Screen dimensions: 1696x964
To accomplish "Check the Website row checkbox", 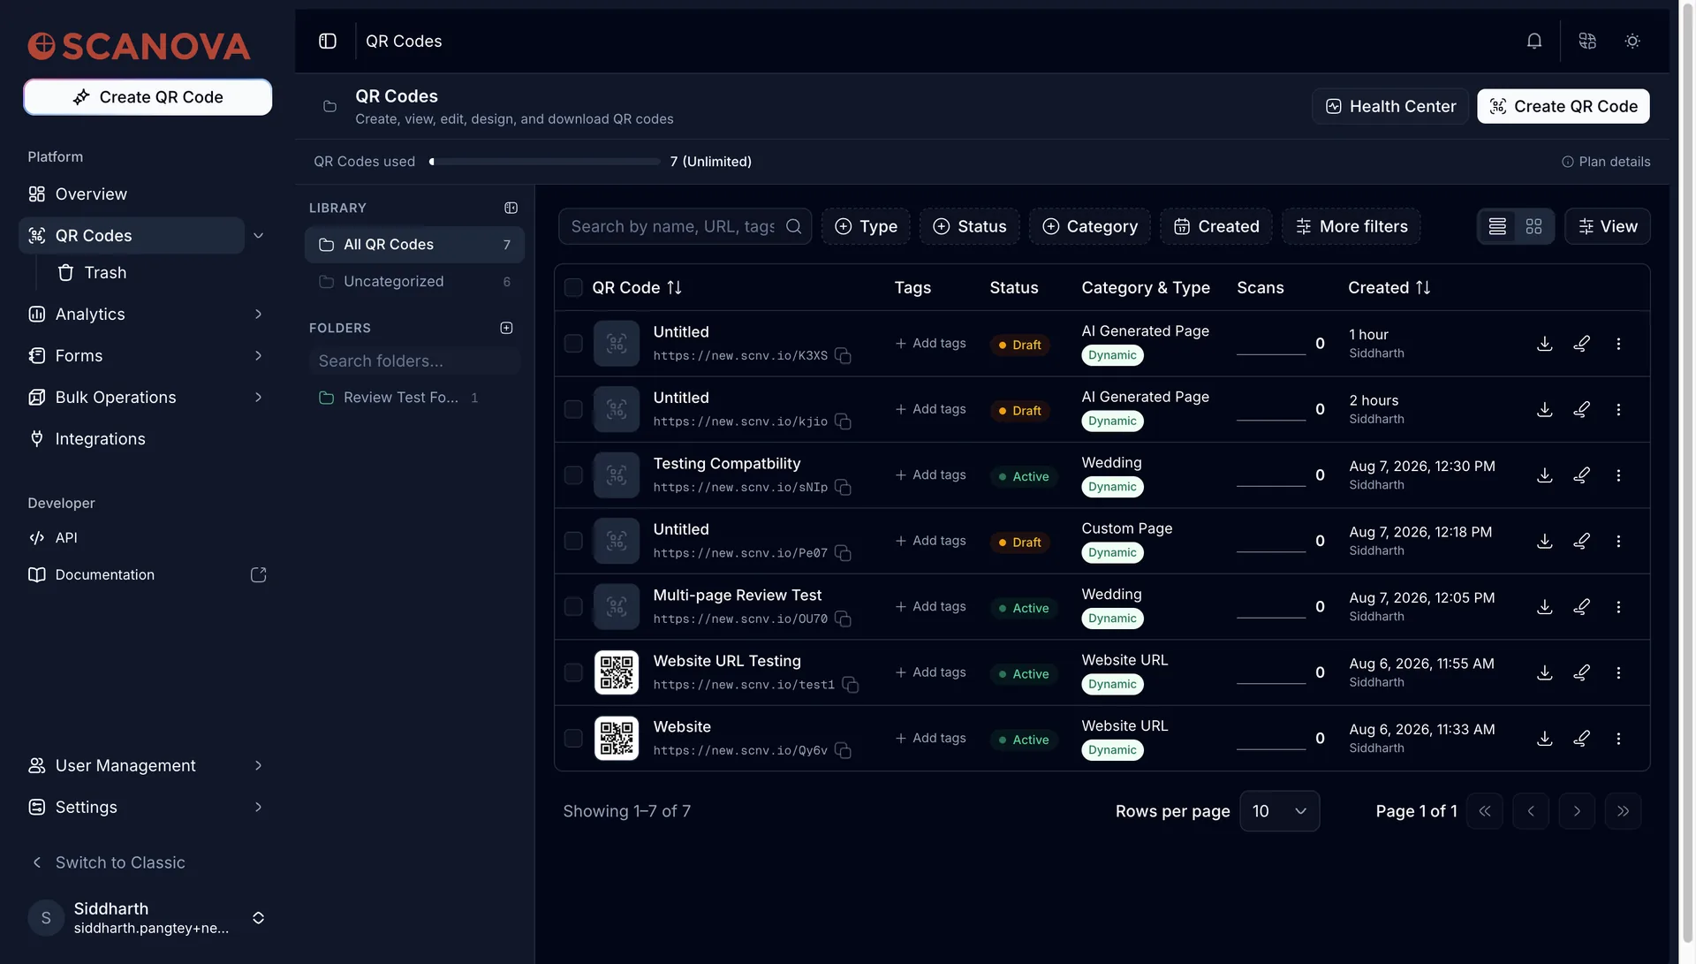I will click(x=573, y=739).
